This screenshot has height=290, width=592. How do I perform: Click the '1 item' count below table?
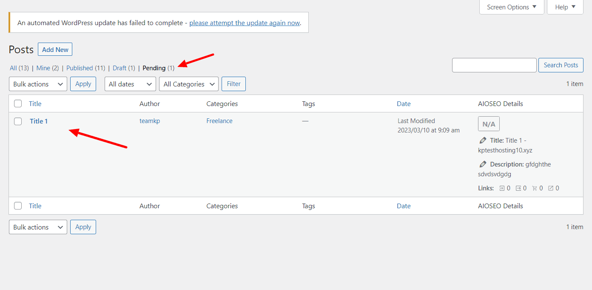[x=575, y=227]
